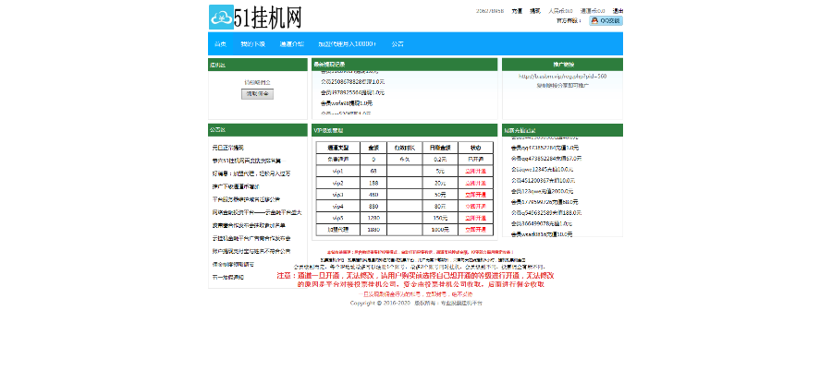Click recharge record 会员451200367充值10.0元

[544, 180]
